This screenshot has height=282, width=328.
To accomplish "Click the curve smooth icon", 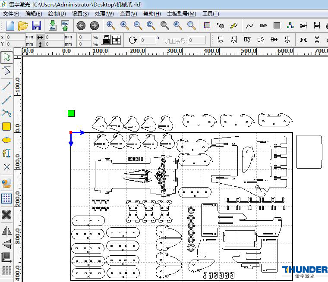I will pyautogui.click(x=249, y=26).
